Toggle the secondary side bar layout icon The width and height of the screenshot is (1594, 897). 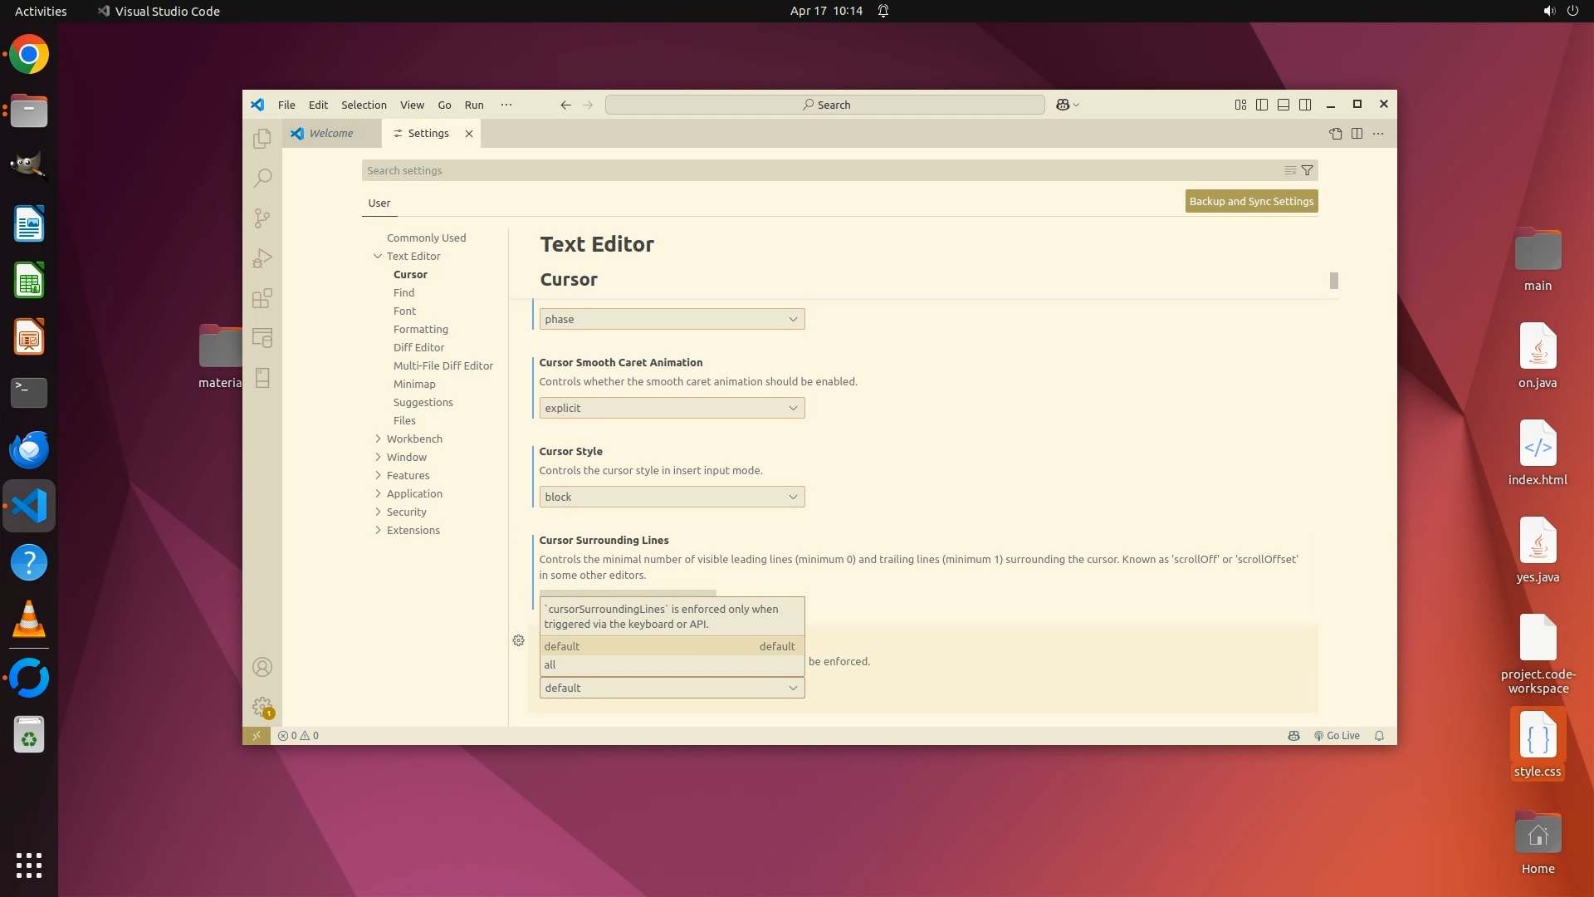1305,105
